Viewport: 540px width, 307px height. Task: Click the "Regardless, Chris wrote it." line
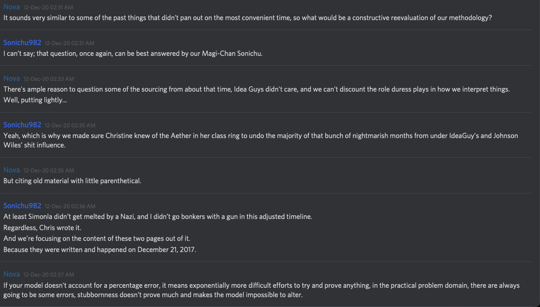tap(42, 228)
